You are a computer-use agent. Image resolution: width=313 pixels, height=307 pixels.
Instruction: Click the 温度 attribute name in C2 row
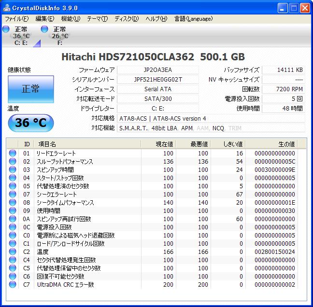click(x=43, y=252)
